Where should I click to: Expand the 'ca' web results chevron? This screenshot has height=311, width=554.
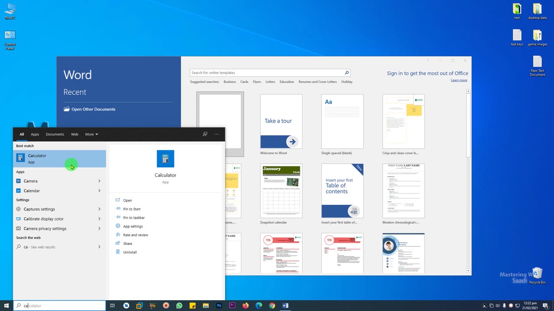99,247
